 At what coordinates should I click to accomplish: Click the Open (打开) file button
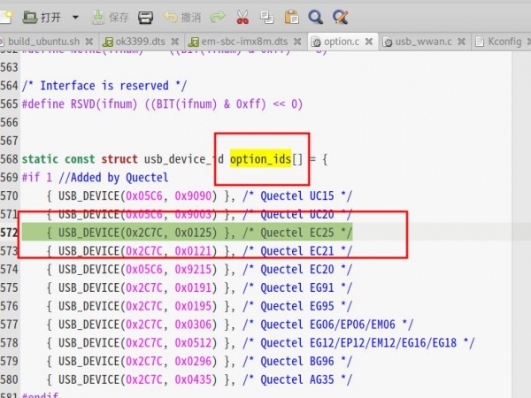pyautogui.click(x=41, y=17)
